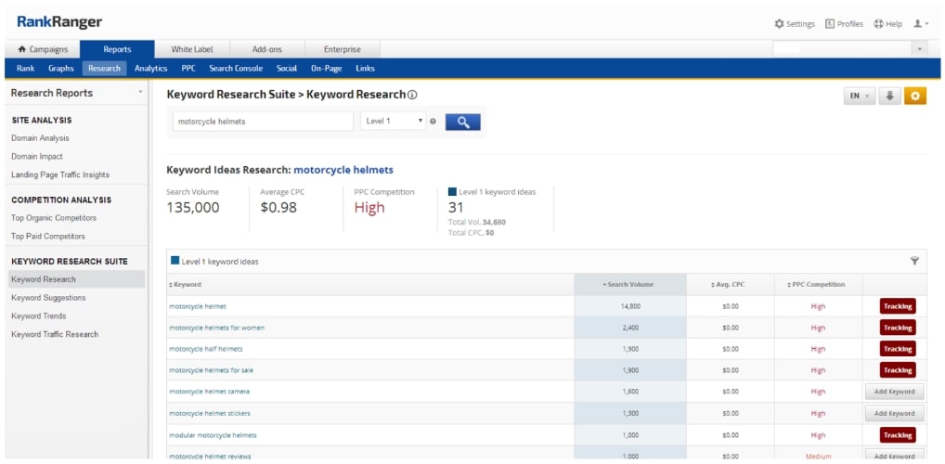Open Links in the blue menu bar
Screen dimensions: 945x464
click(365, 68)
